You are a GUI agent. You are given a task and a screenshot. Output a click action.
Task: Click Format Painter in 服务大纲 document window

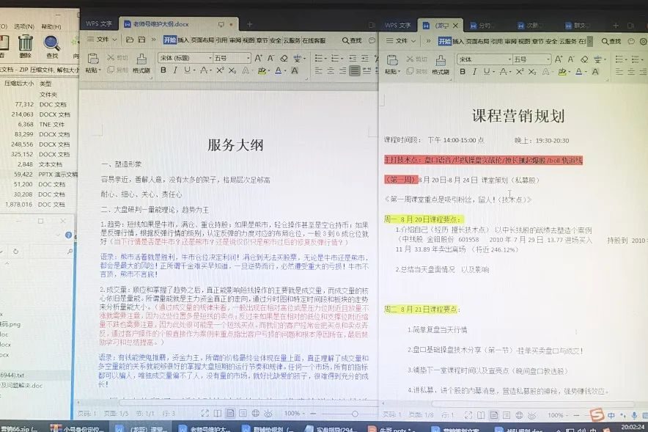[141, 64]
